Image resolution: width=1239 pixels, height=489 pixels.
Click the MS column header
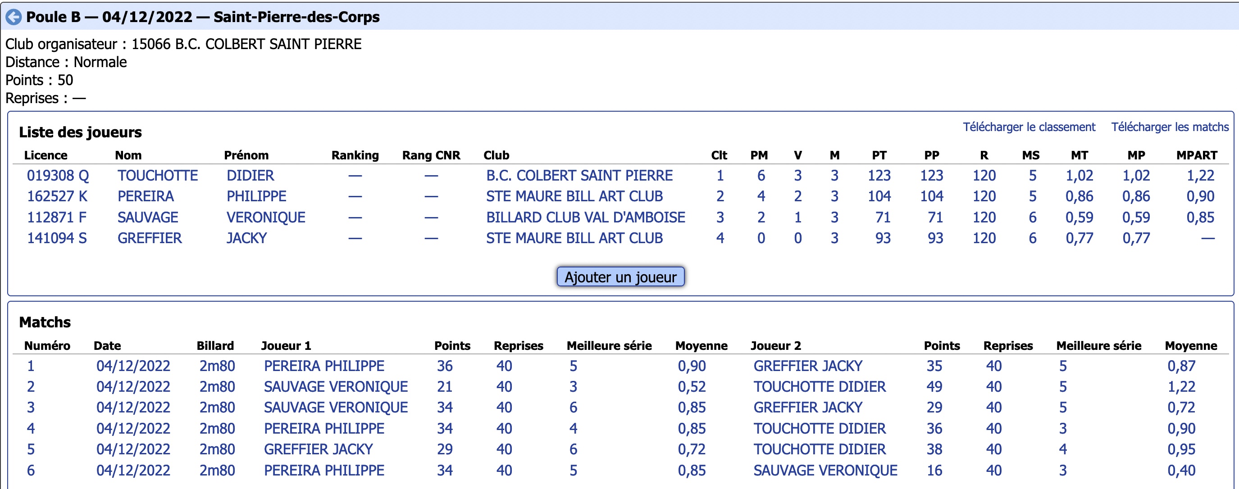[1031, 155]
